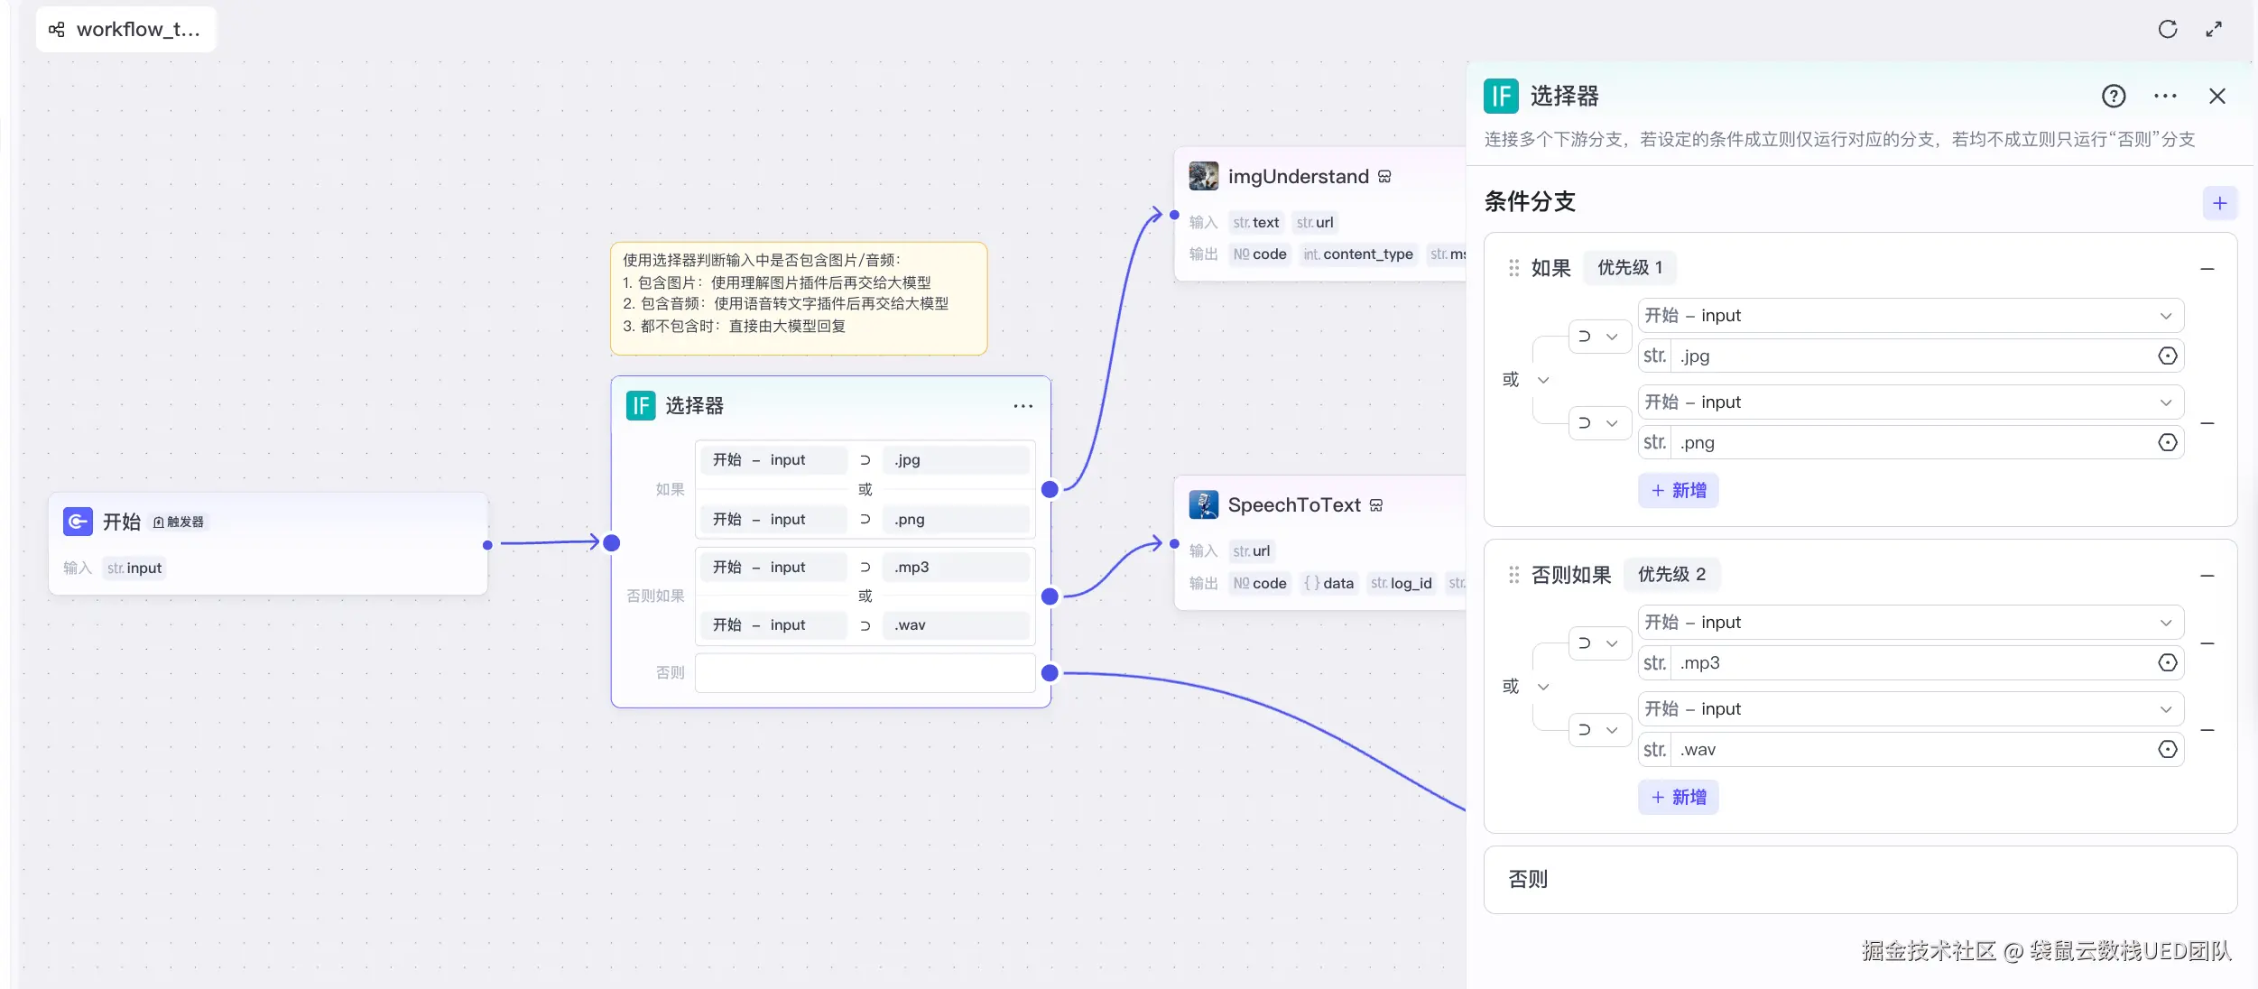Open the selector panel help icon

[2114, 96]
